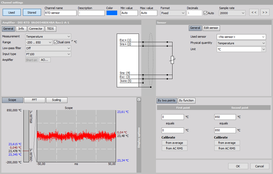Click the Short on amplifier button
The width and height of the screenshot is (273, 174).
pyautogui.click(x=31, y=60)
